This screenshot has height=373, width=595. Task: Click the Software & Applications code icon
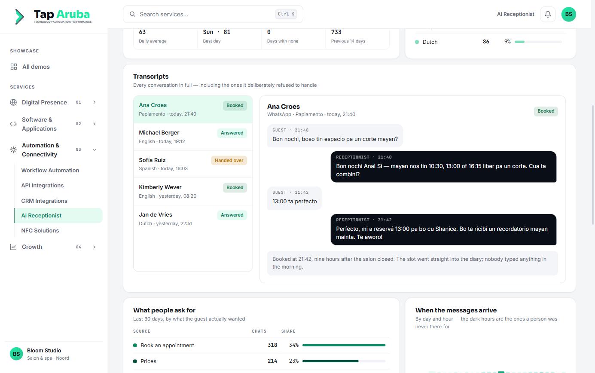click(x=13, y=124)
